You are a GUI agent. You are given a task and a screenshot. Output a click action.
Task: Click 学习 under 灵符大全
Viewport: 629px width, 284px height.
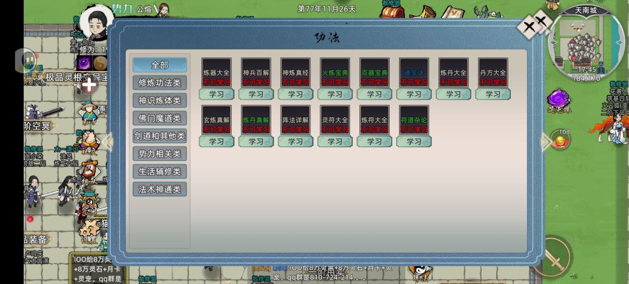(335, 141)
